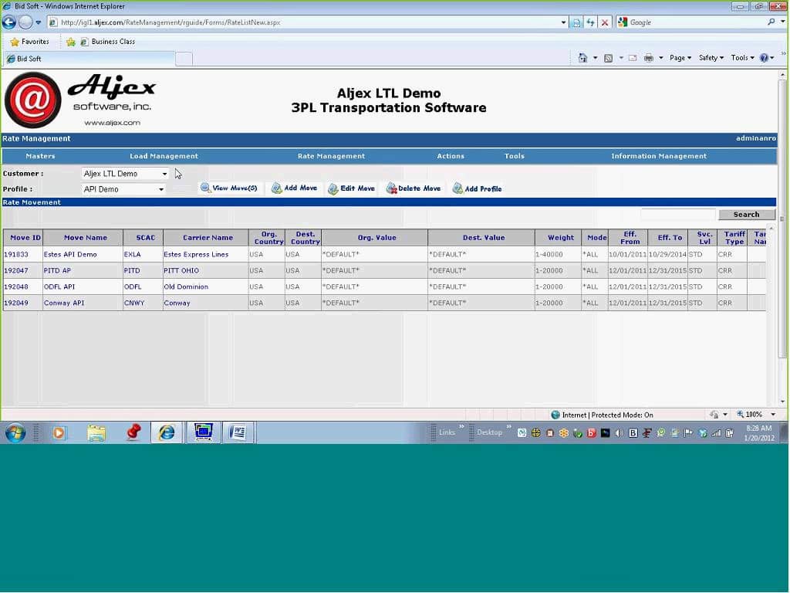Click the new tab button

click(184, 59)
